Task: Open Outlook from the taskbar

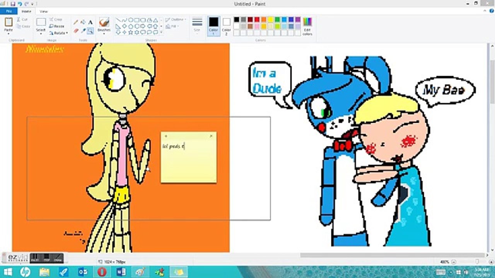Action: (83, 272)
